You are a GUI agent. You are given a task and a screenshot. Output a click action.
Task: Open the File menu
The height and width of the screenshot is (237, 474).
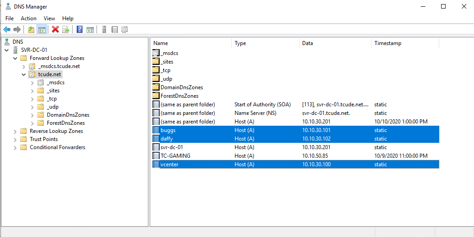tap(9, 18)
